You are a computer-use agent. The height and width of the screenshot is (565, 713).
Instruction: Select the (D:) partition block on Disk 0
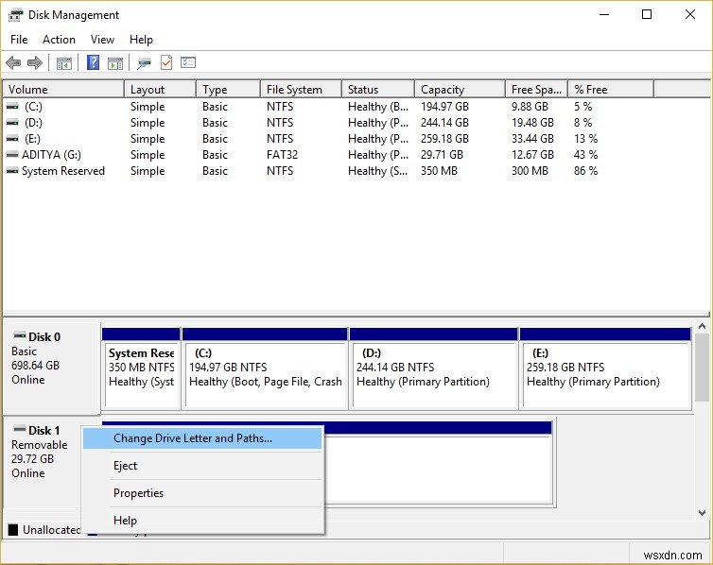coord(434,368)
